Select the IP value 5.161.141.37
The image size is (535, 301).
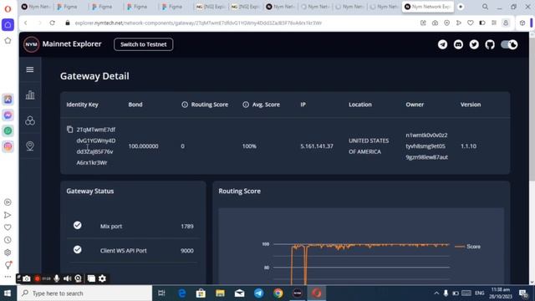coord(317,146)
